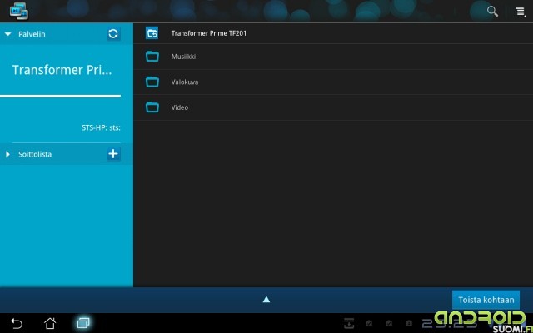Image resolution: width=533 pixels, height=333 pixels.
Task: Select the Transformer Prime TF201 heading text
Action: tap(209, 33)
